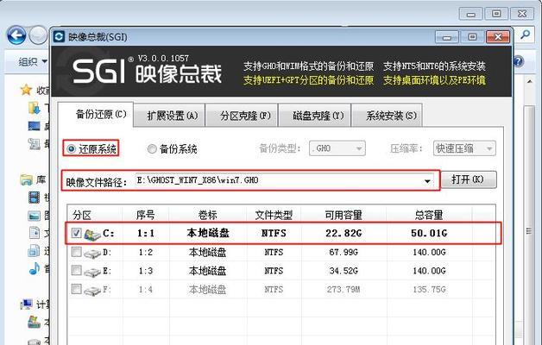The width and height of the screenshot is (542, 345).
Task: Click the Documents icon in Explorer sidebar
Action: click(35, 233)
